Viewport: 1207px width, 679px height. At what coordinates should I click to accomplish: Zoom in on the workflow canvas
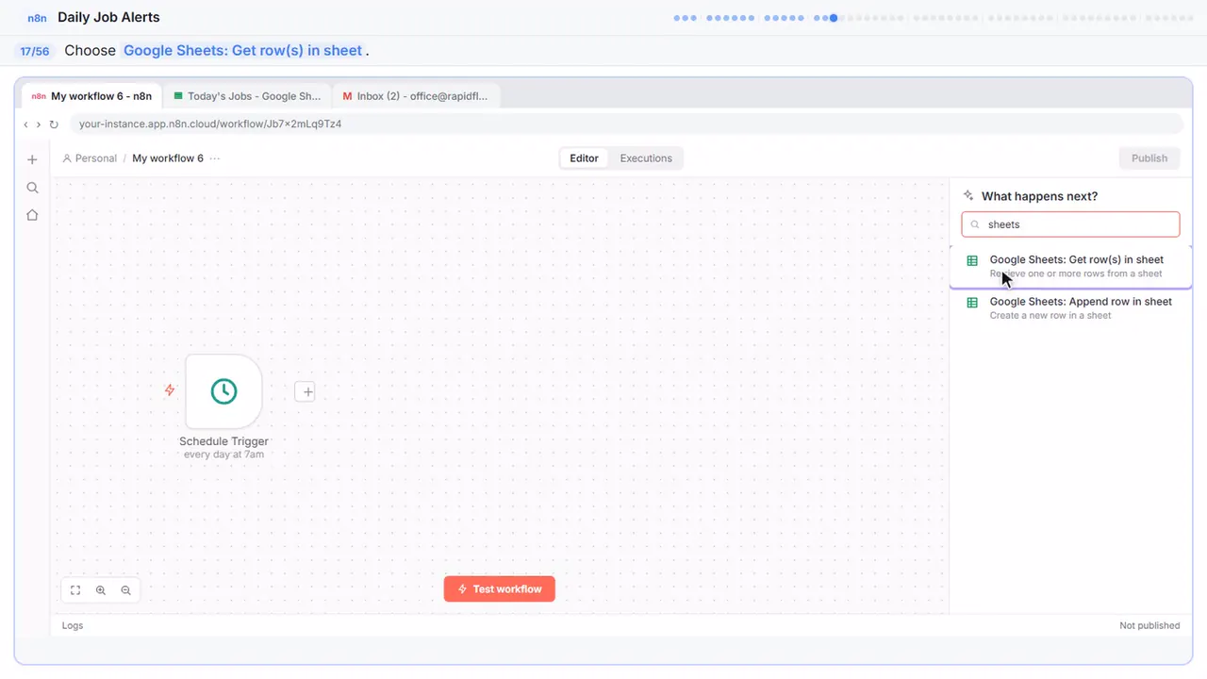coord(101,590)
